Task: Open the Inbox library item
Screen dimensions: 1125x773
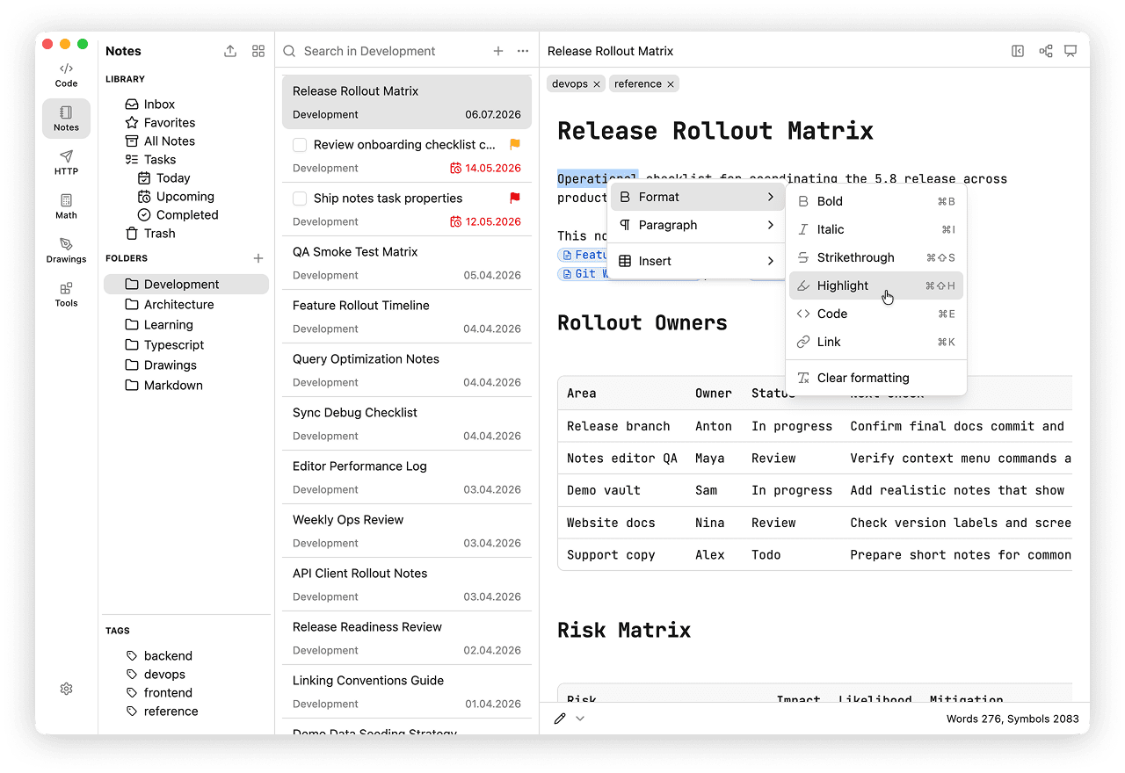Action: point(159,105)
